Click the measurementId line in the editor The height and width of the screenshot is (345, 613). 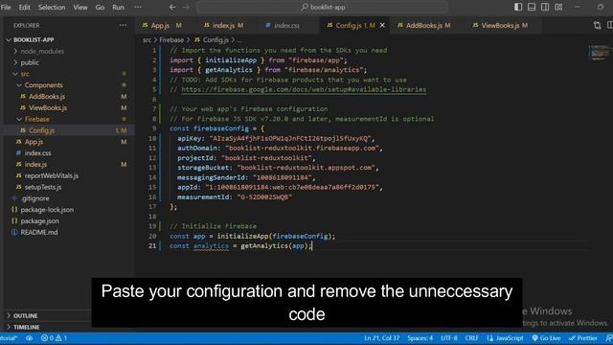click(235, 197)
